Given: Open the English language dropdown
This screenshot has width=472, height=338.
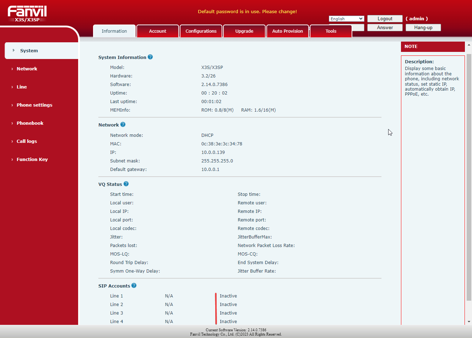Looking at the screenshot, I should pos(346,18).
